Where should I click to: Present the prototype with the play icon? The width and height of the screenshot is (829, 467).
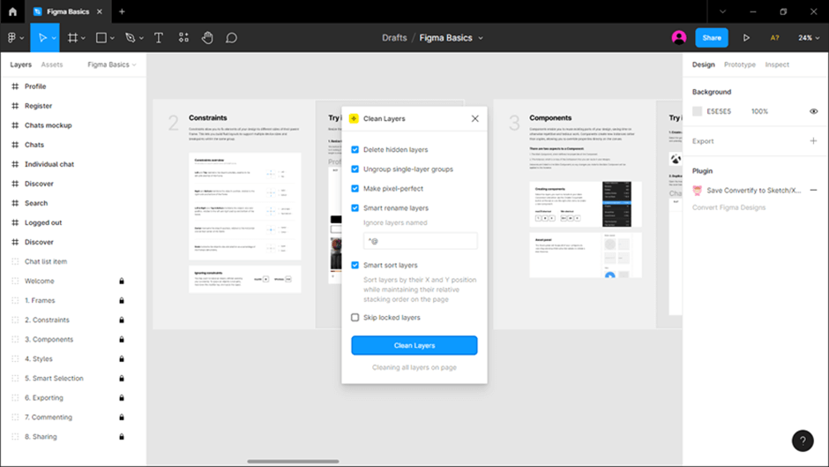click(x=746, y=38)
